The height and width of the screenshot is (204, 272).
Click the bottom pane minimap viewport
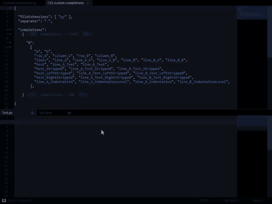click(x=252, y=121)
